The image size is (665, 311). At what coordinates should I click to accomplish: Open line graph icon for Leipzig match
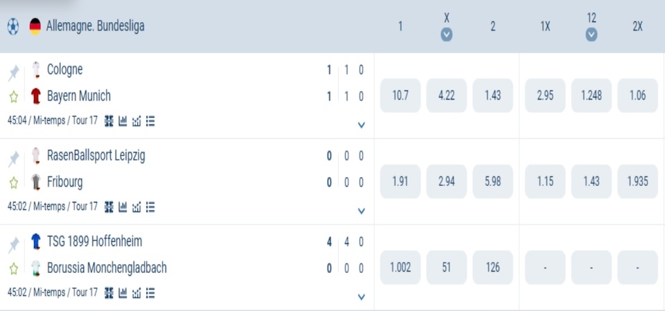click(x=136, y=207)
